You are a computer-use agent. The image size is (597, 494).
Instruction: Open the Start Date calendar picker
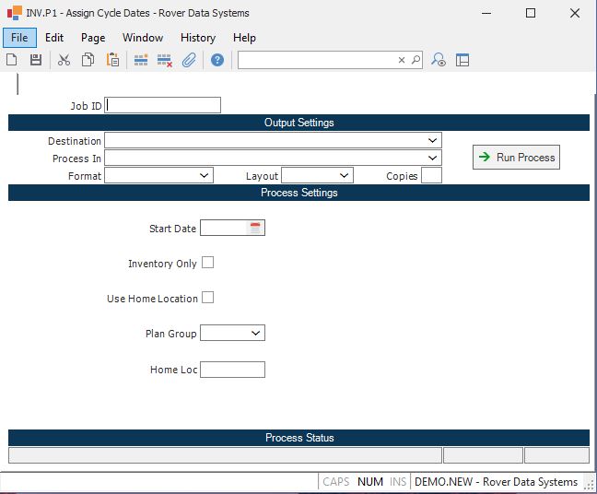pyautogui.click(x=255, y=228)
